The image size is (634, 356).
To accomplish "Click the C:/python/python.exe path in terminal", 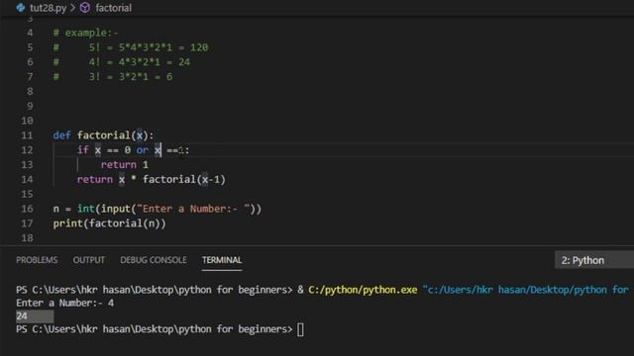I will (363, 290).
